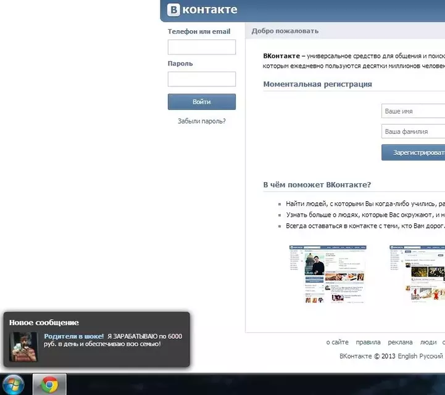
Task: Open the реклама footer link
Action: coord(400,342)
